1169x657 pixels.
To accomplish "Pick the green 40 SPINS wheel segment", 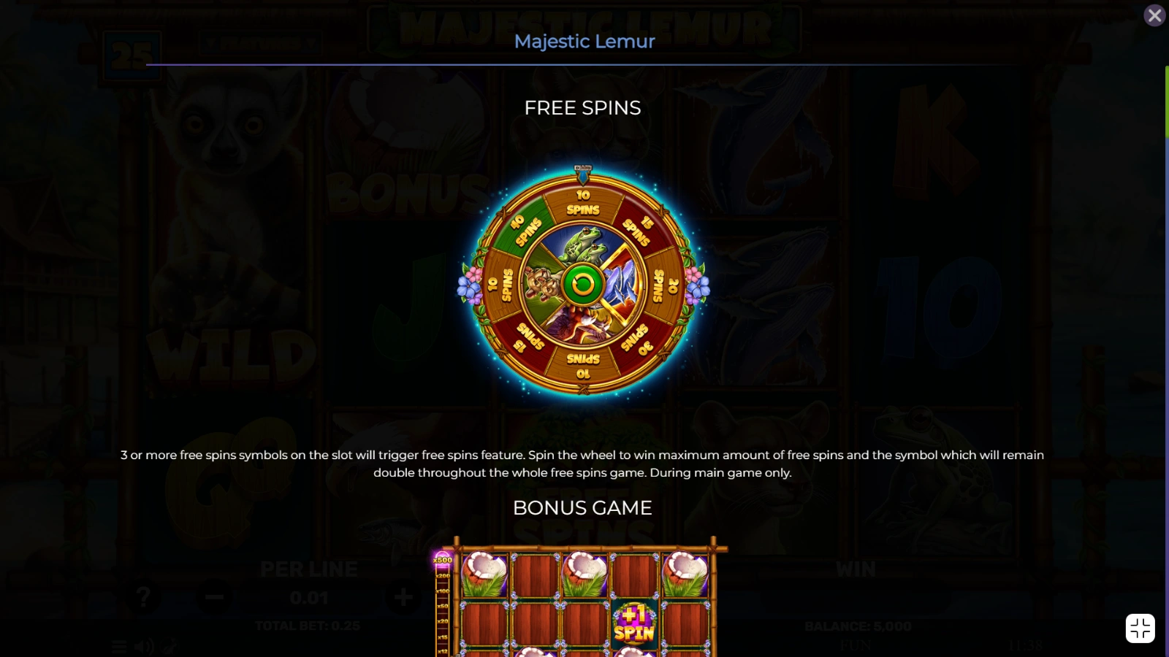I will pos(523,226).
